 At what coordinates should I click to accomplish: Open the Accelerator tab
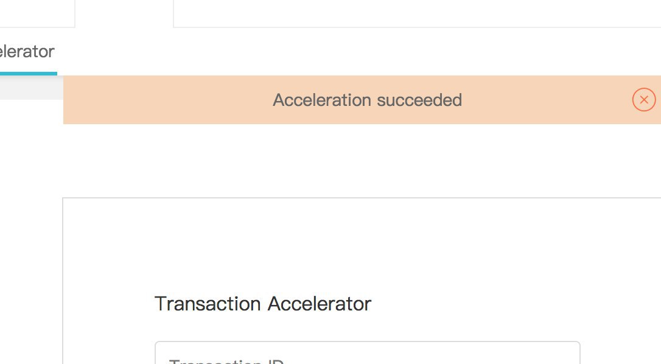pos(27,52)
